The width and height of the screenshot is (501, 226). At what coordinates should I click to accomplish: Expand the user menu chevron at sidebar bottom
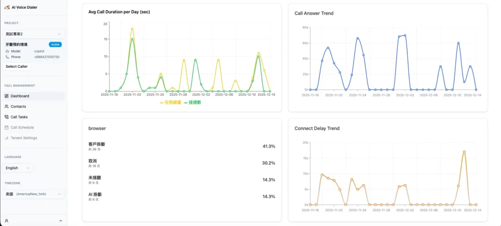pyautogui.click(x=61, y=221)
